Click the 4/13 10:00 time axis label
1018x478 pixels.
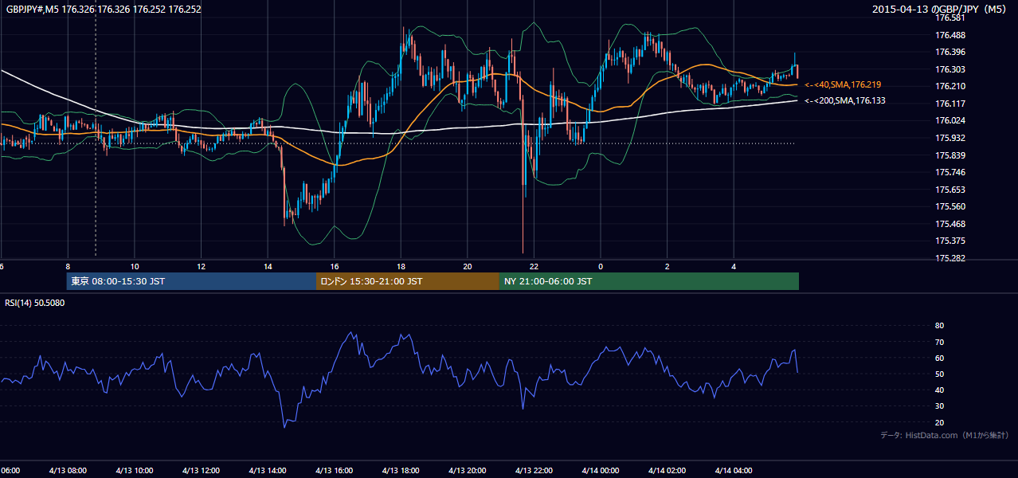135,470
